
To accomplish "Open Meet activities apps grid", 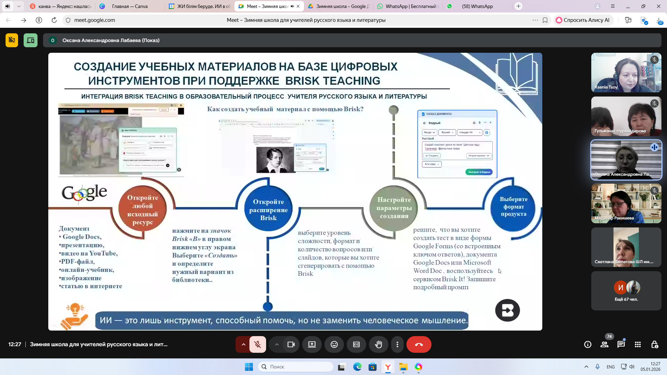I will pyautogui.click(x=637, y=344).
